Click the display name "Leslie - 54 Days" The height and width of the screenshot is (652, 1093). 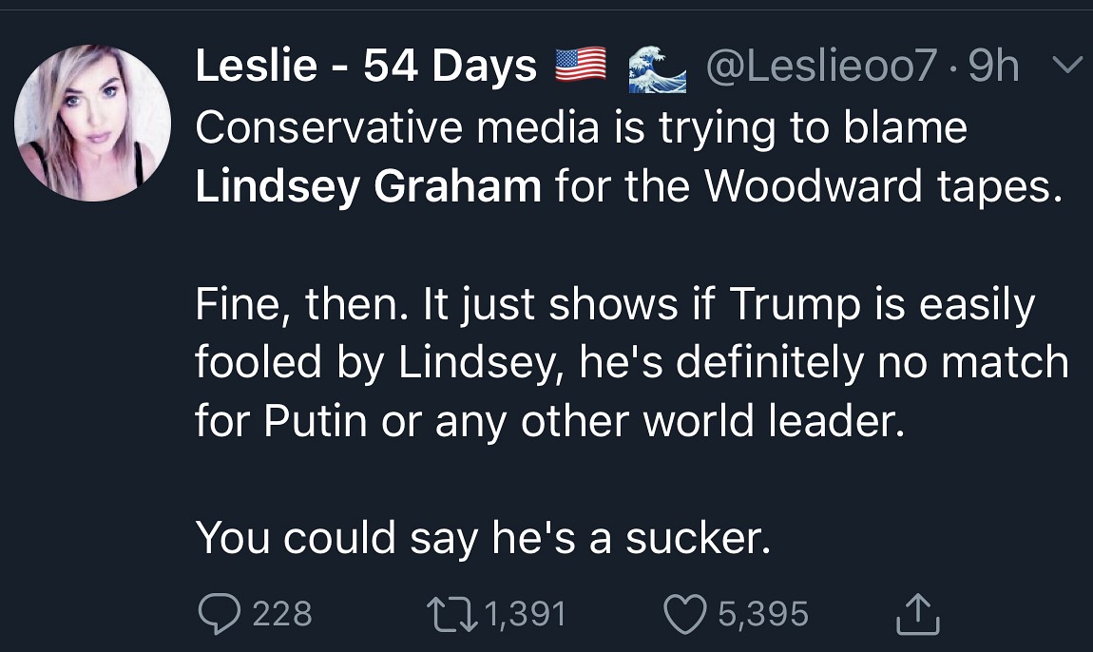[366, 67]
